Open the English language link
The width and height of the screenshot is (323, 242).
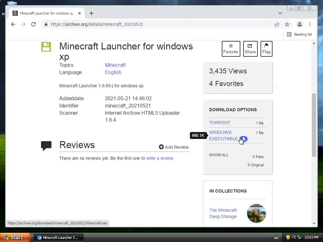[x=113, y=72]
